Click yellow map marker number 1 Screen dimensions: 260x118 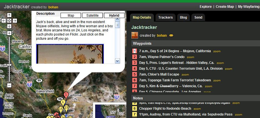[x=63, y=102]
